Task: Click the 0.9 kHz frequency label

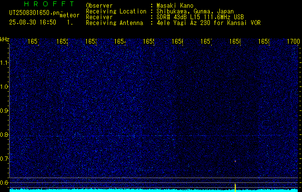Action: 4,111
